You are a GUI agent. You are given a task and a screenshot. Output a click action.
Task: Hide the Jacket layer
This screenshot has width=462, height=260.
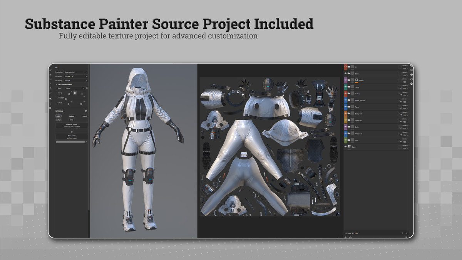point(345,94)
